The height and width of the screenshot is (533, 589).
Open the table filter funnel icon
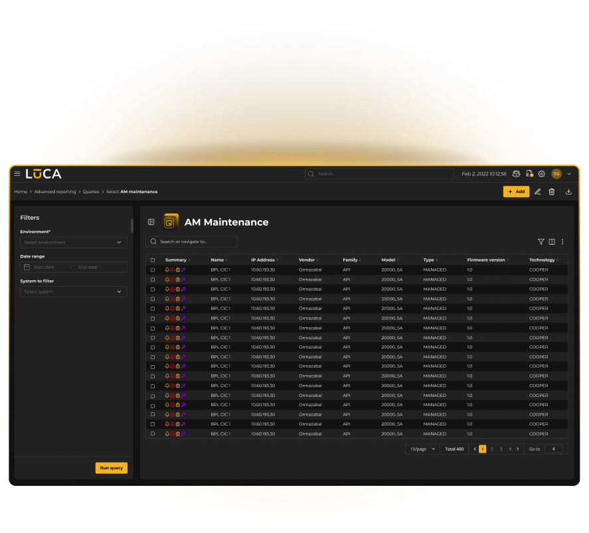pyautogui.click(x=541, y=242)
